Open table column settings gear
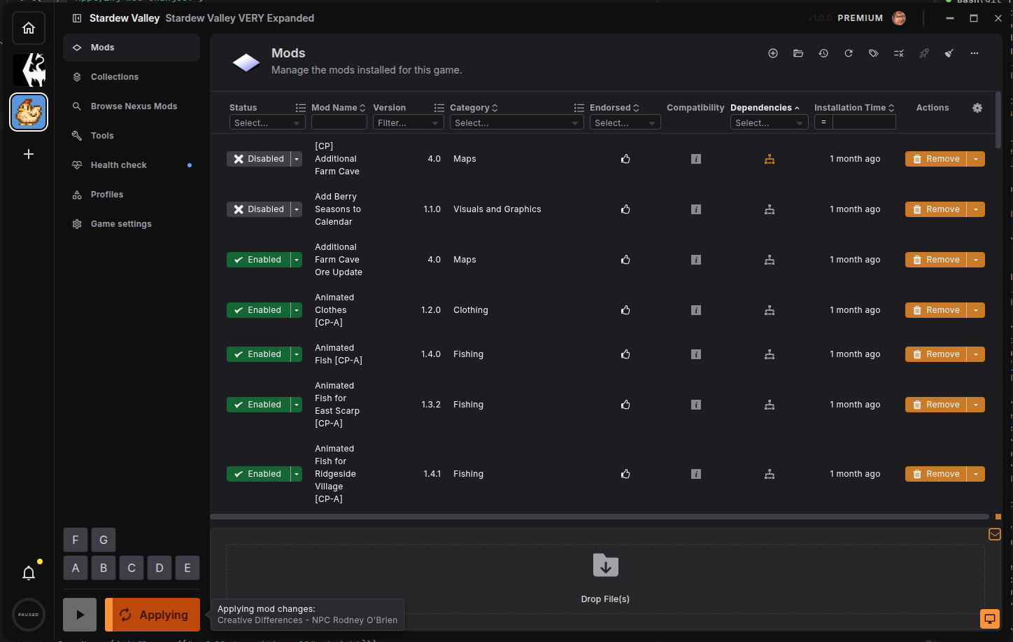The height and width of the screenshot is (642, 1013). tap(977, 108)
